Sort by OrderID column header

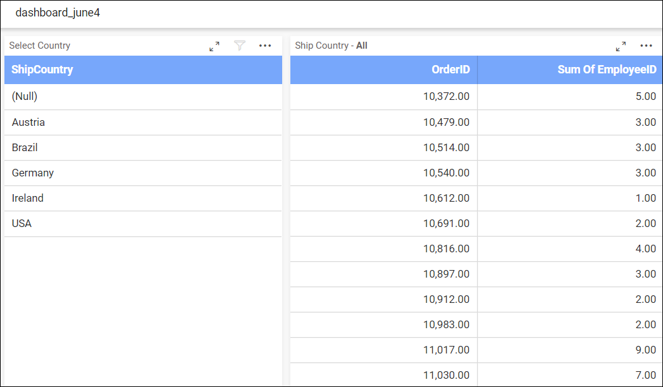tap(450, 70)
